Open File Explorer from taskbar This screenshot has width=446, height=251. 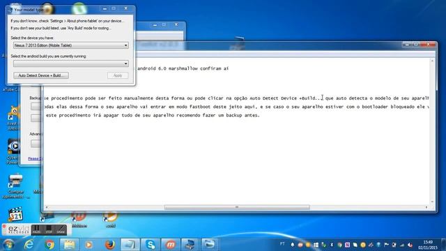69,245
